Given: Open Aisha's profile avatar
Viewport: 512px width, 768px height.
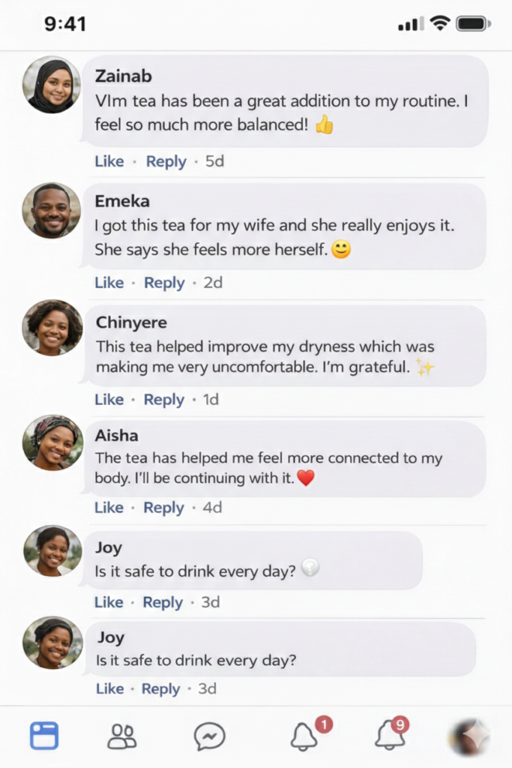Looking at the screenshot, I should (52, 443).
